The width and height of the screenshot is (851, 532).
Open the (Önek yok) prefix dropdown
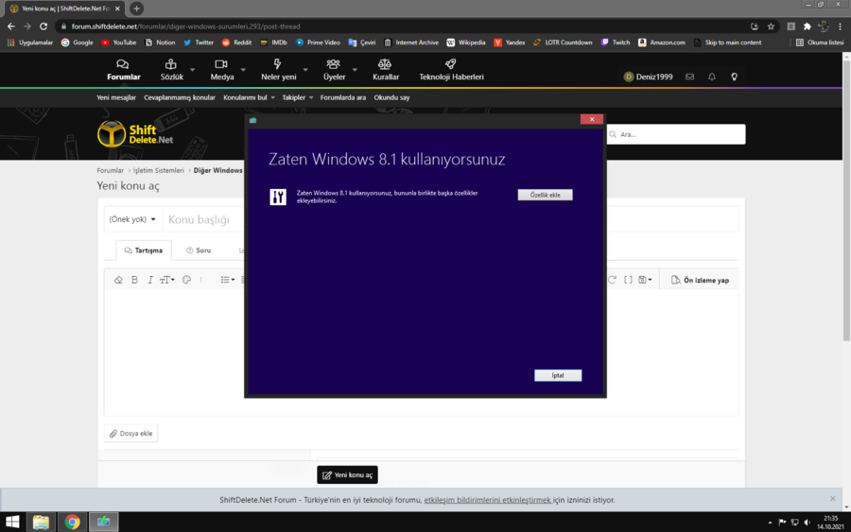(131, 219)
